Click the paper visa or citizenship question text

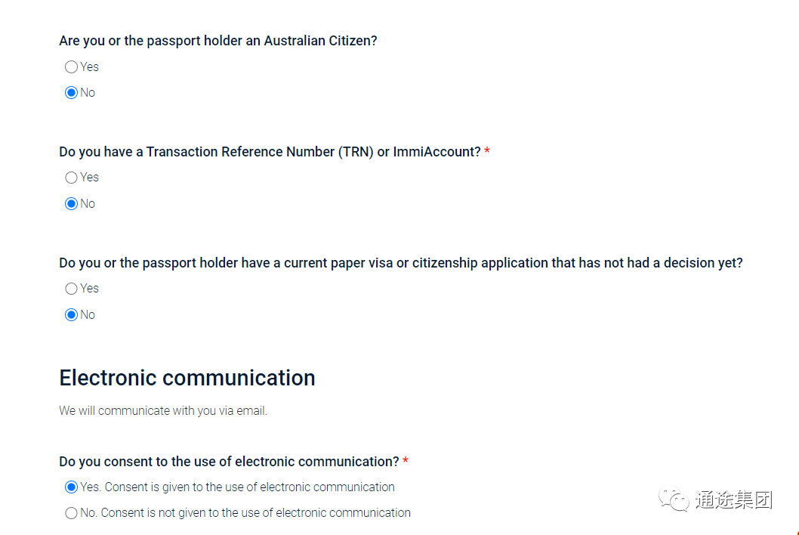point(401,263)
